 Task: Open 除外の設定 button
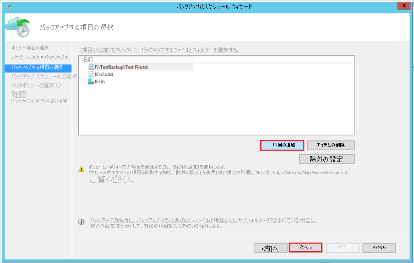tap(327, 159)
